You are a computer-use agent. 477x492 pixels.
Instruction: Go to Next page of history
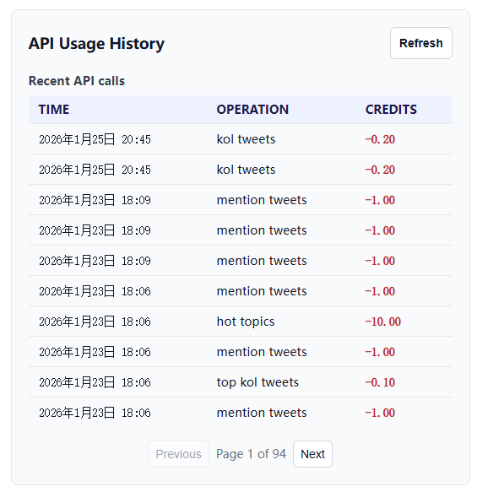[312, 454]
